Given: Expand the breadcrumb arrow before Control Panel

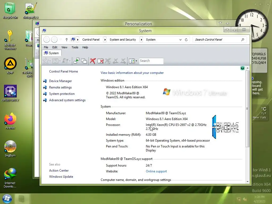Looking at the screenshot, I should click(78, 40).
